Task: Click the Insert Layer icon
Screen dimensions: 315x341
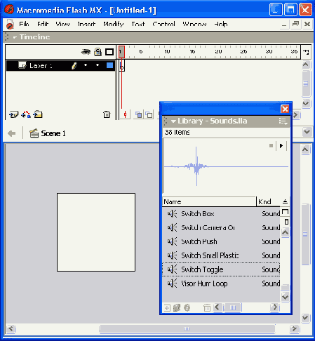Action: [x=13, y=114]
